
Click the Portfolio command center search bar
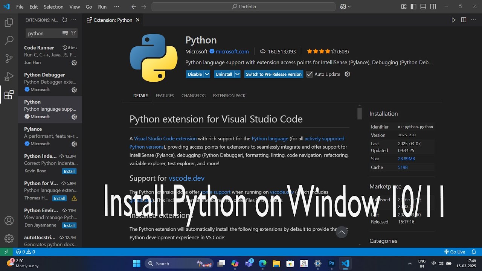click(x=244, y=7)
